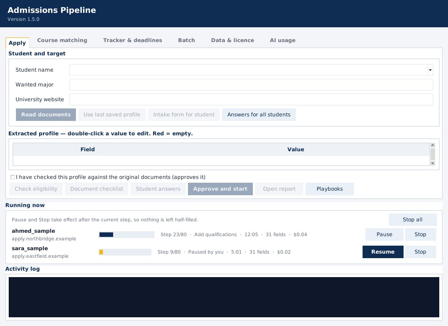448x326 pixels.
Task: Select the Value column header
Action: tap(296, 149)
